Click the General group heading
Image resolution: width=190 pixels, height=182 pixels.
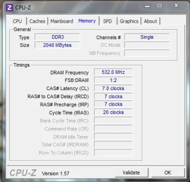[22, 29]
